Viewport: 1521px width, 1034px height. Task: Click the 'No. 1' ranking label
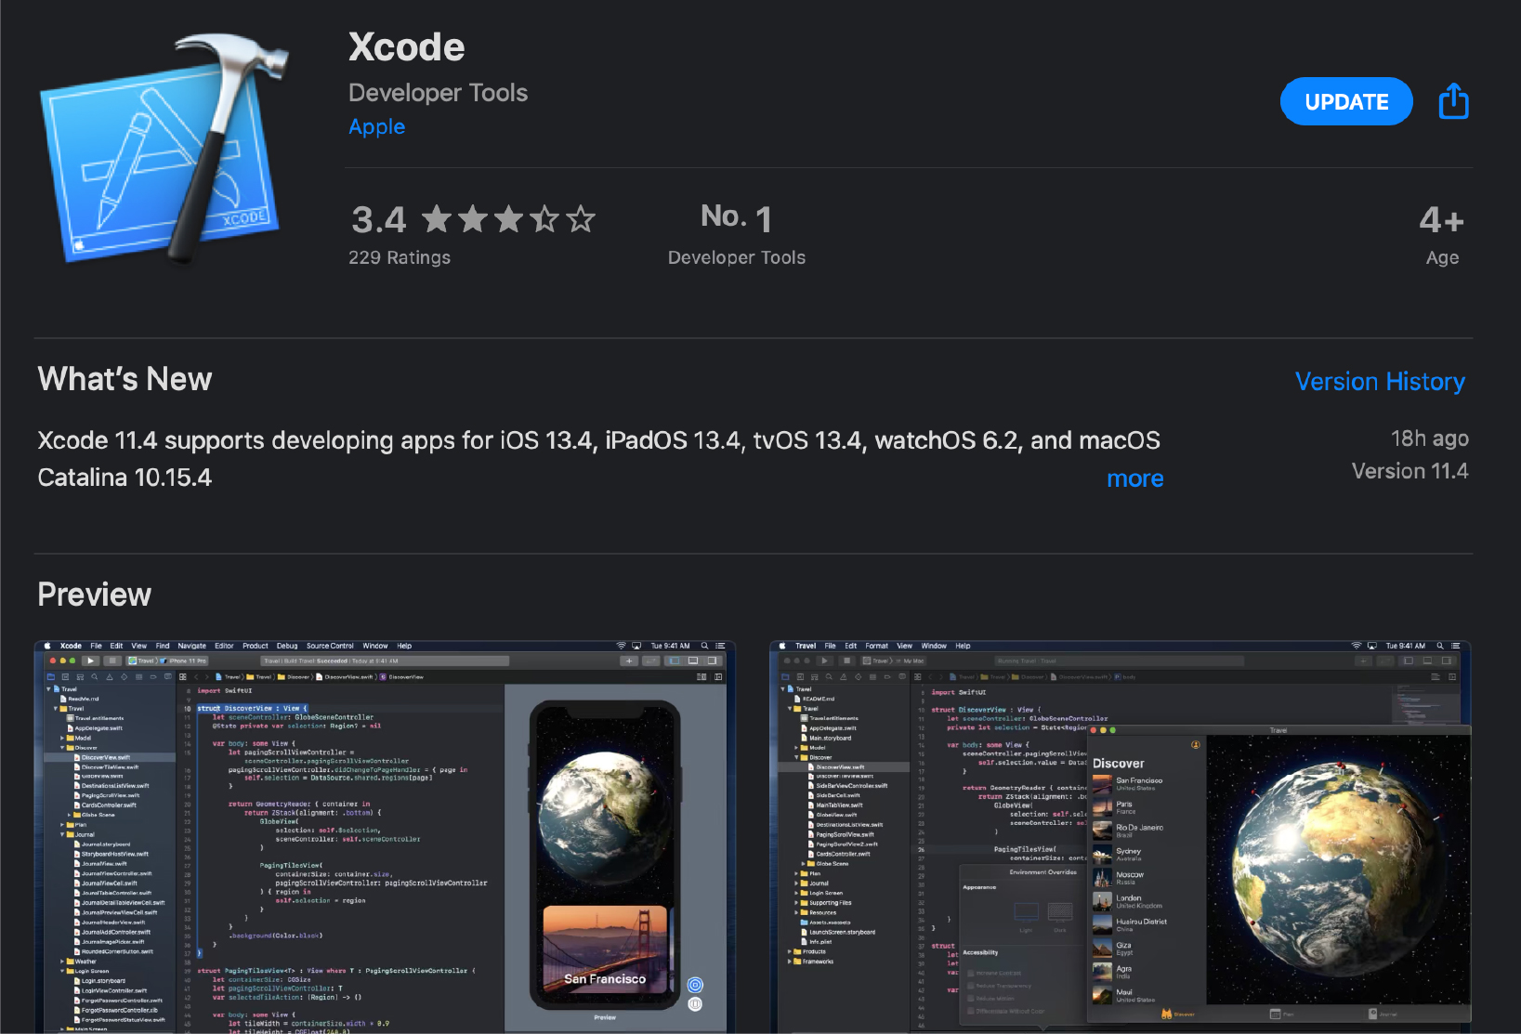(736, 218)
